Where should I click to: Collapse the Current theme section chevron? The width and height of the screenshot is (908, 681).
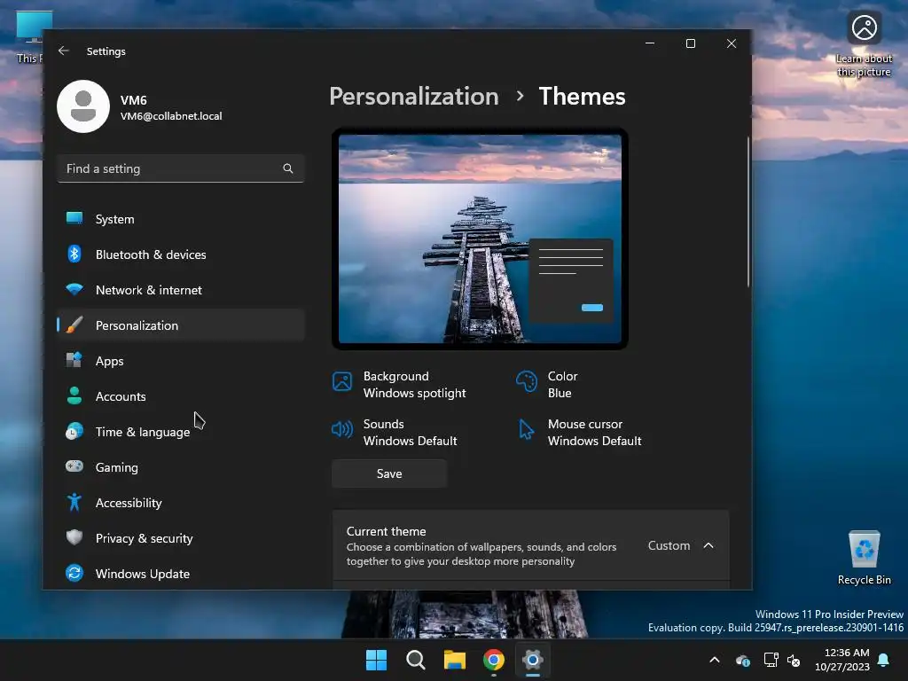pos(708,545)
